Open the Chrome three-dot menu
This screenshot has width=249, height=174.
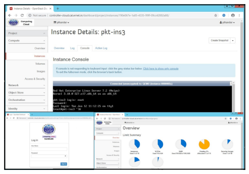[x=239, y=15]
